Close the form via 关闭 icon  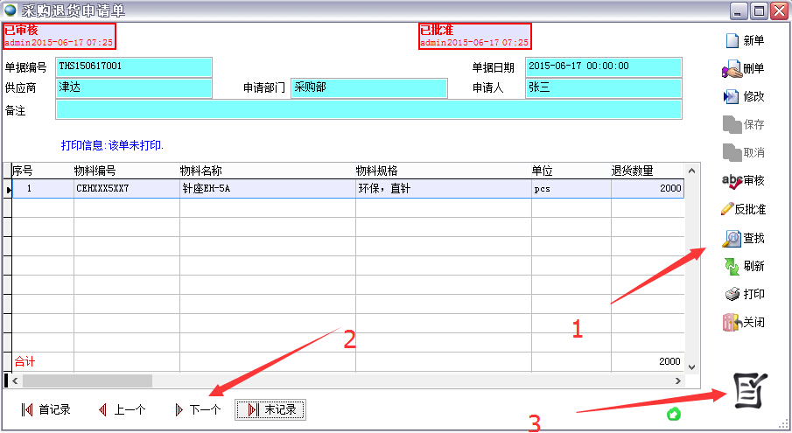pos(731,322)
